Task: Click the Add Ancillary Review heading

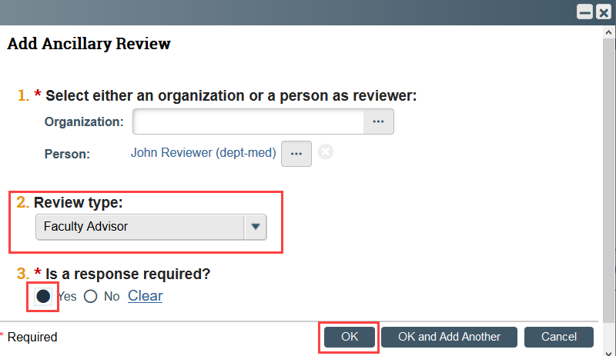Action: [x=89, y=44]
